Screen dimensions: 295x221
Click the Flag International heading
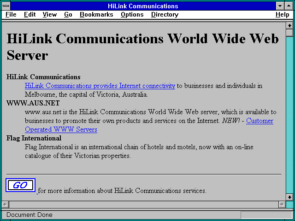click(x=34, y=138)
